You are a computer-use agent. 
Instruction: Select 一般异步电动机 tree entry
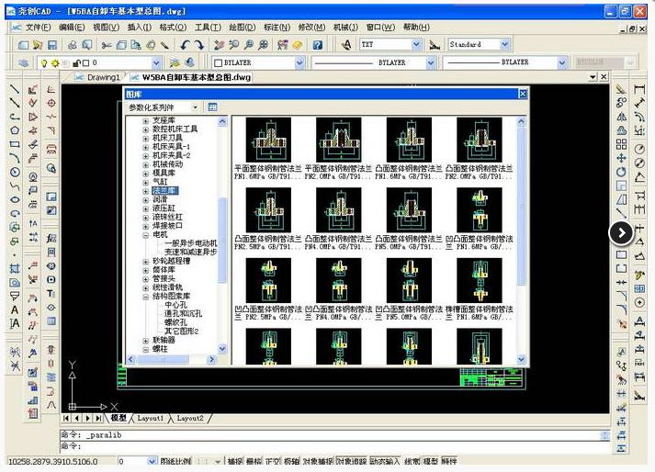click(x=190, y=243)
